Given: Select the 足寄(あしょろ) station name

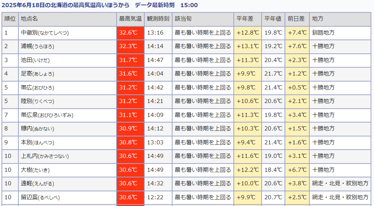Looking at the screenshot, I should click(38, 74).
